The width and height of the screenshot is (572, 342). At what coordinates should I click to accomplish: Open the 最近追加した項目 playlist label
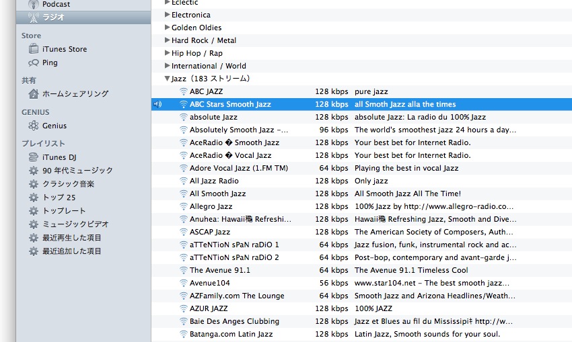[71, 251]
